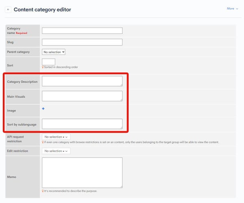Click the Category Description textarea
The image size is (244, 203).
[82, 81]
